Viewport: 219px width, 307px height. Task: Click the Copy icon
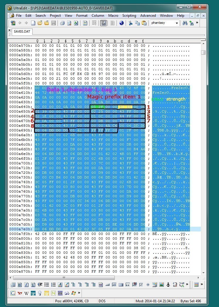point(137,23)
